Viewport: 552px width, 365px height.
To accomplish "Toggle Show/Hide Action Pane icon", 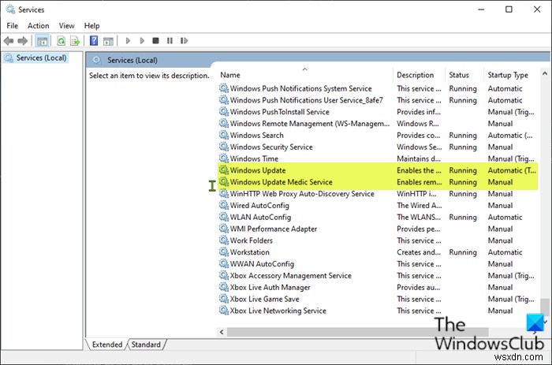I will (x=108, y=41).
